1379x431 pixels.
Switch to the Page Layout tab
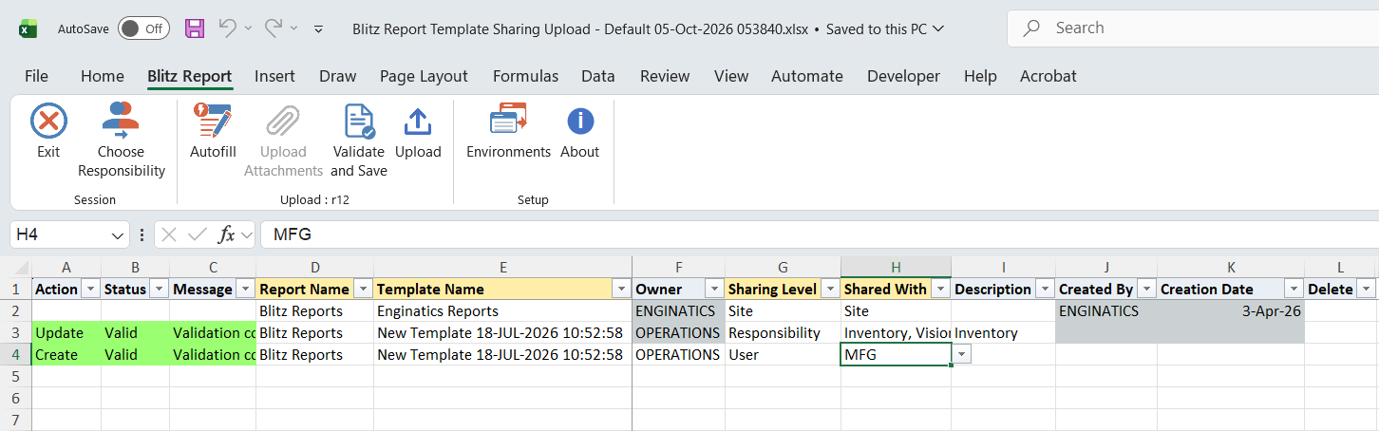tap(424, 76)
